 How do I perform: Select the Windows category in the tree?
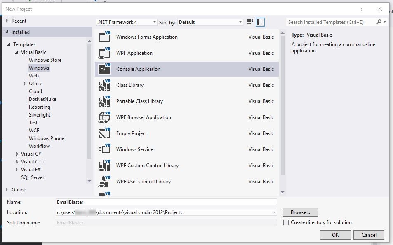[x=39, y=68]
